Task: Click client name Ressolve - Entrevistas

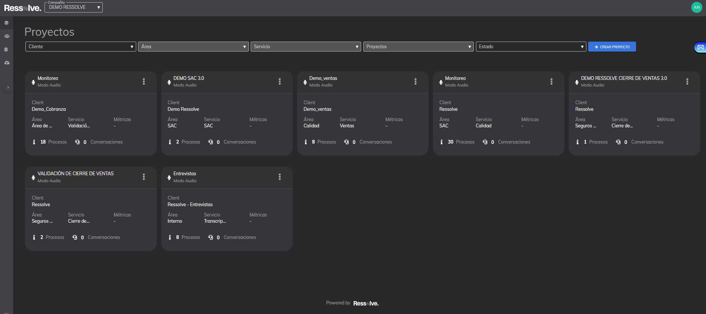Action: click(190, 205)
